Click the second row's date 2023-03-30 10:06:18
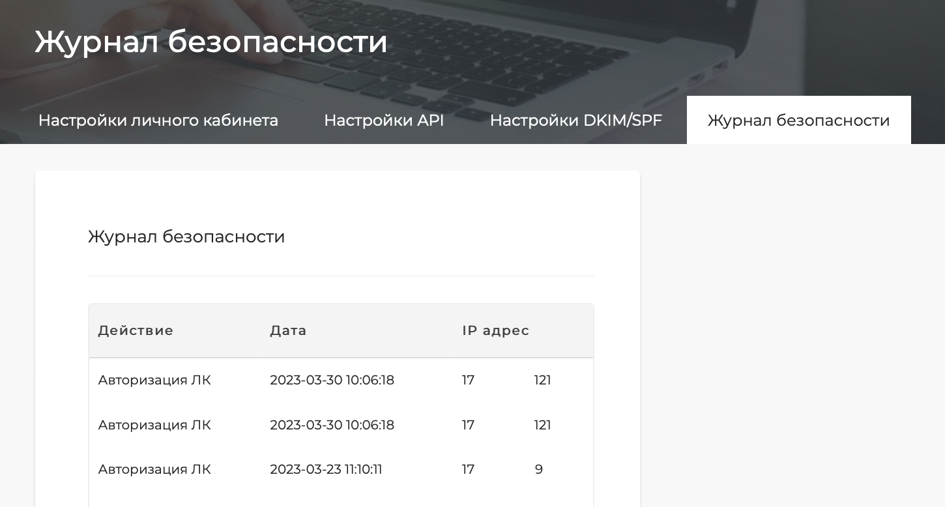 [332, 425]
